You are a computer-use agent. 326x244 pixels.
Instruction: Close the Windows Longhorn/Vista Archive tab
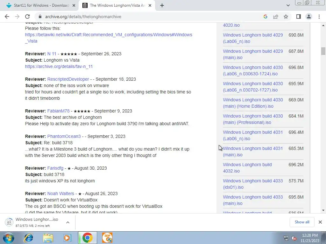(x=150, y=5)
